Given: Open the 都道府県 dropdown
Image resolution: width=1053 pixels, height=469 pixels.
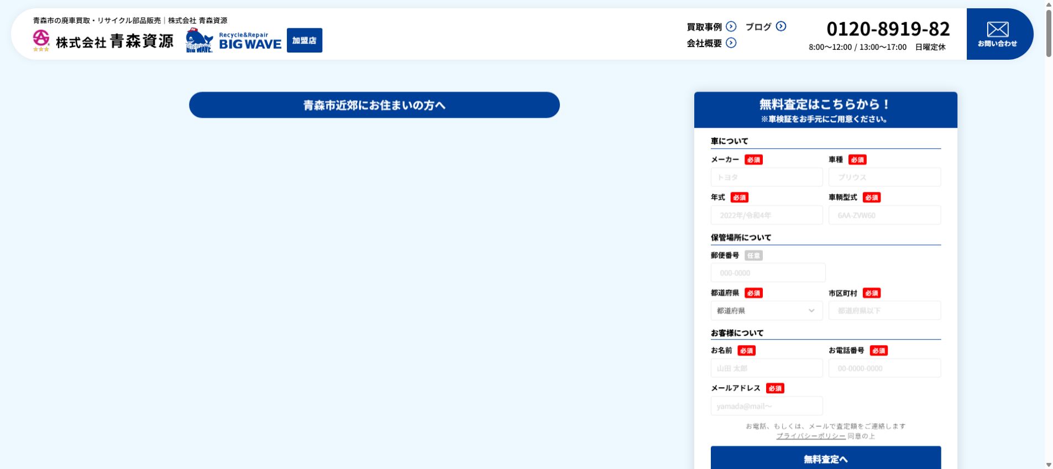Looking at the screenshot, I should (x=767, y=310).
